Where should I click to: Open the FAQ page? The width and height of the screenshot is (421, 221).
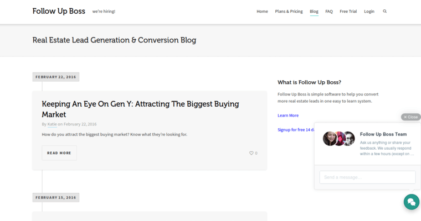[329, 11]
